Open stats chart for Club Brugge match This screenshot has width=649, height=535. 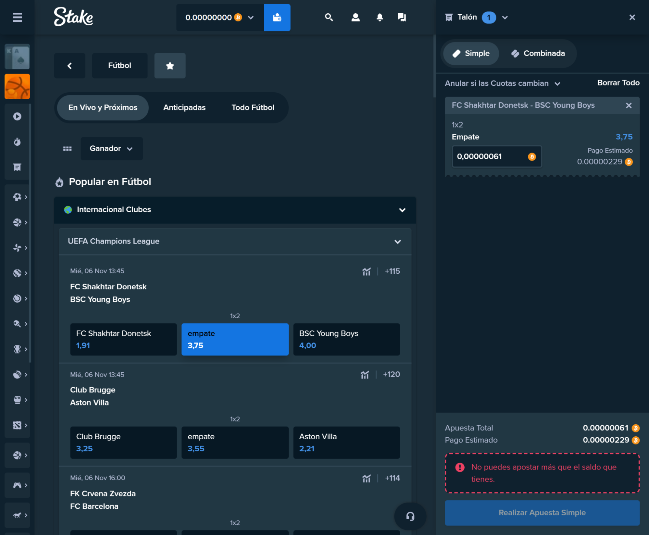pyautogui.click(x=365, y=375)
